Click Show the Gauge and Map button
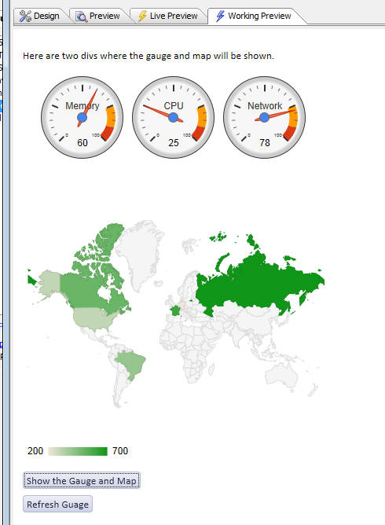 tap(82, 480)
